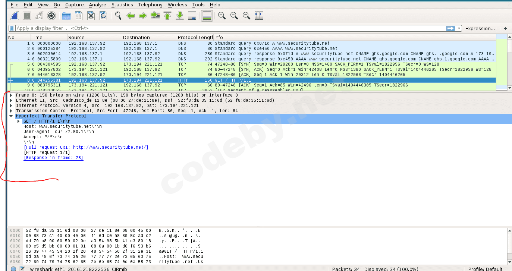This screenshot has width=512, height=271.
Task: Save this capture file
Action: pos(79,16)
